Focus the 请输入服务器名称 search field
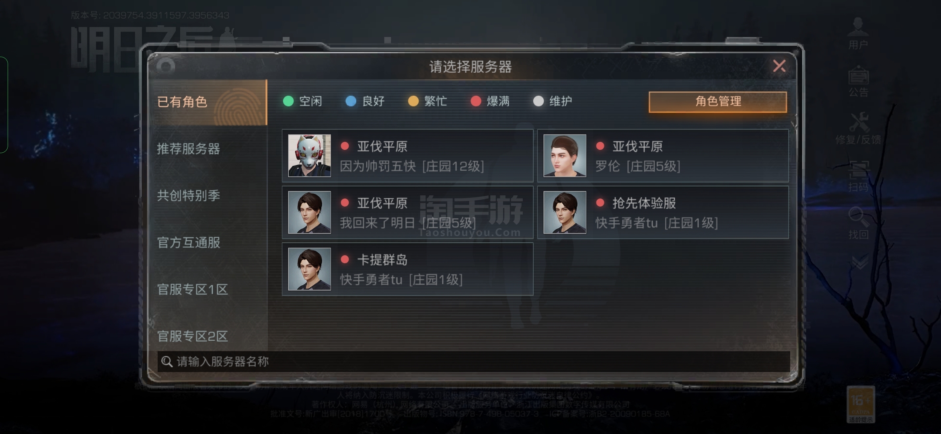This screenshot has width=941, height=434. (474, 362)
